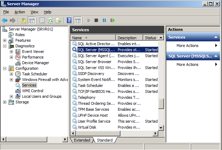
Task: Click the Server Manager (SRVR01) root icon
Action: point(5,29)
